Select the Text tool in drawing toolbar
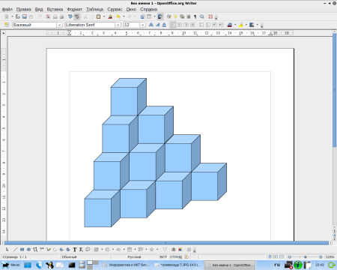 [74, 249]
